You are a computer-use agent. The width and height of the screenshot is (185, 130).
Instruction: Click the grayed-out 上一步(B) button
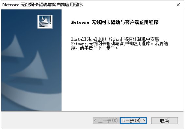[106, 121]
